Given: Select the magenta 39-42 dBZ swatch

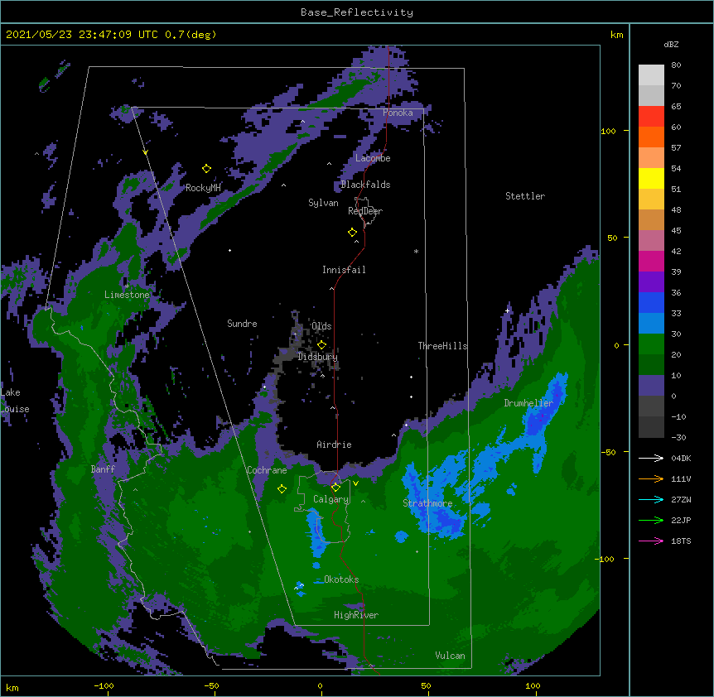Looking at the screenshot, I should click(x=651, y=261).
